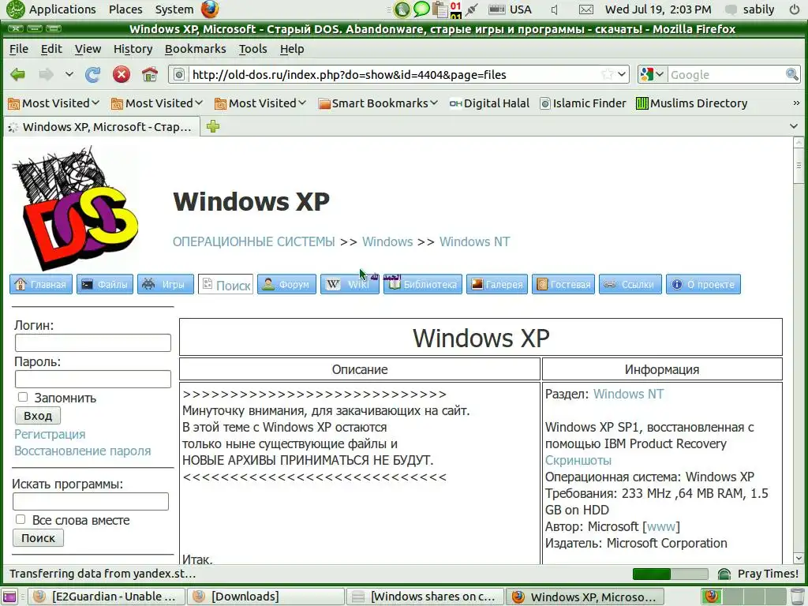The image size is (808, 606).
Task: Open the list all tabs dropdown
Action: pos(794,126)
